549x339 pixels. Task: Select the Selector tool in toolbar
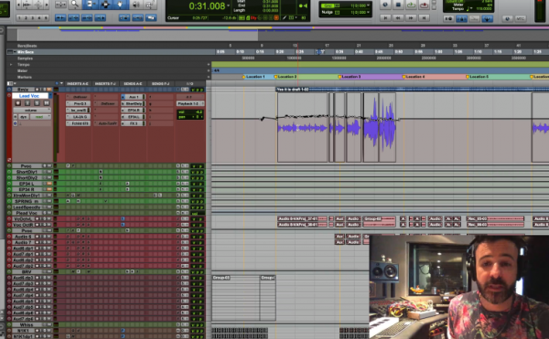(x=104, y=5)
